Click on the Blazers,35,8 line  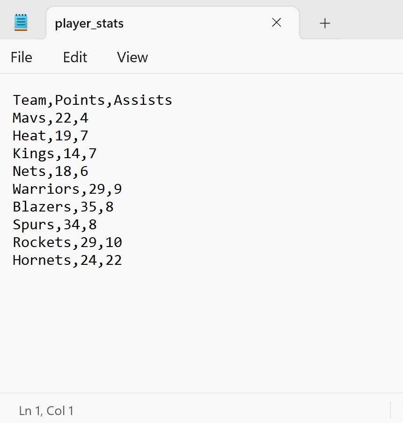(63, 207)
